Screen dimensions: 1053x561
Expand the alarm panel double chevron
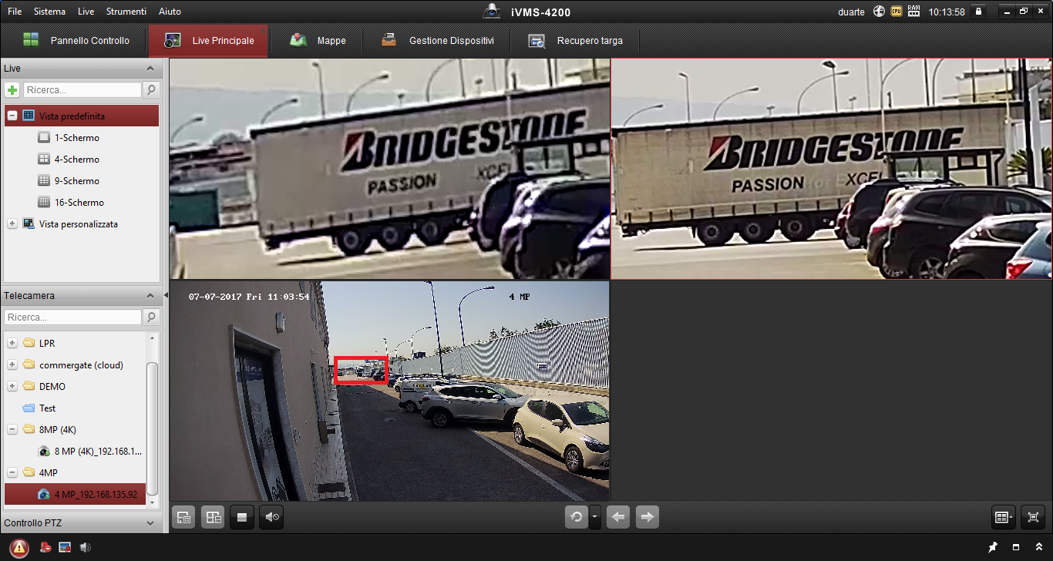pyautogui.click(x=1038, y=547)
